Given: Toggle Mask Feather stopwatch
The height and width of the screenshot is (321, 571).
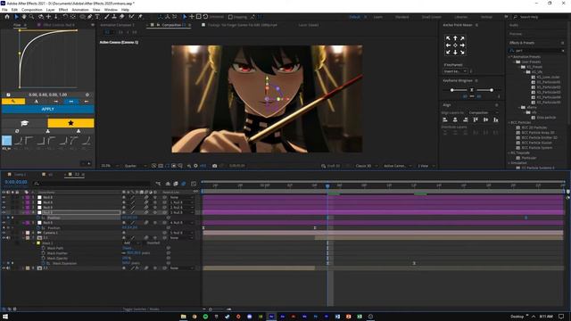Looking at the screenshot, I should [x=44, y=253].
